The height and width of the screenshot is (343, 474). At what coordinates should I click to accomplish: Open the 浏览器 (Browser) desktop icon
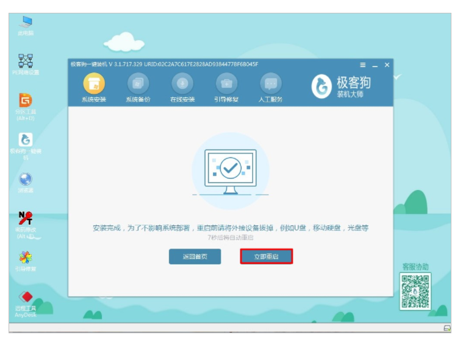(26, 181)
